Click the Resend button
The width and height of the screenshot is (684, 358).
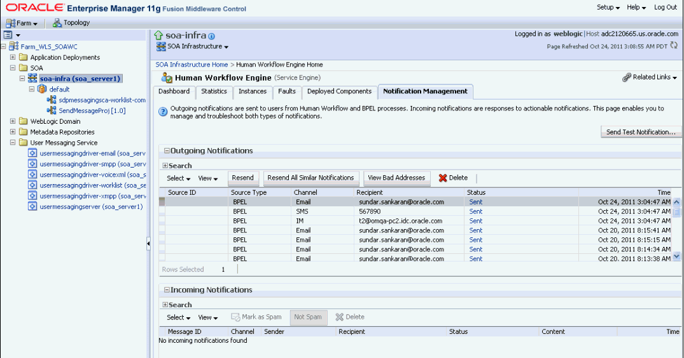pyautogui.click(x=242, y=178)
